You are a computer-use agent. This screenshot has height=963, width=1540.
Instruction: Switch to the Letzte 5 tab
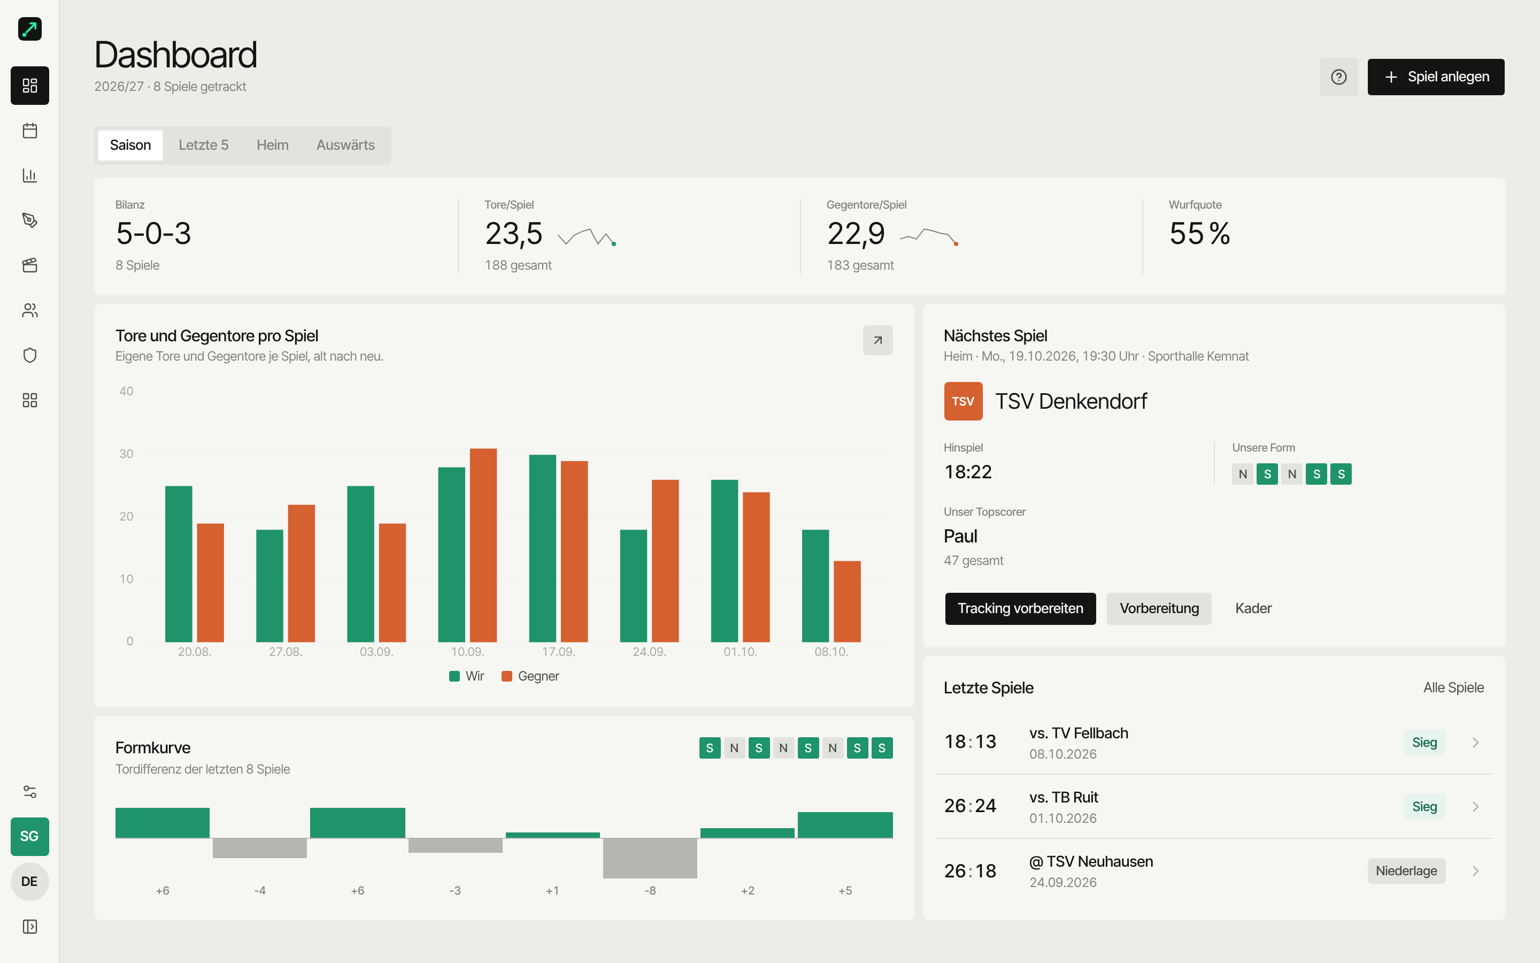[204, 145]
